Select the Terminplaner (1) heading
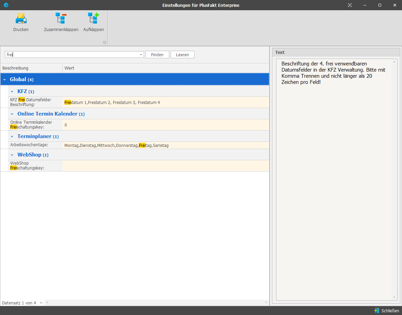The height and width of the screenshot is (315, 402). [38, 136]
